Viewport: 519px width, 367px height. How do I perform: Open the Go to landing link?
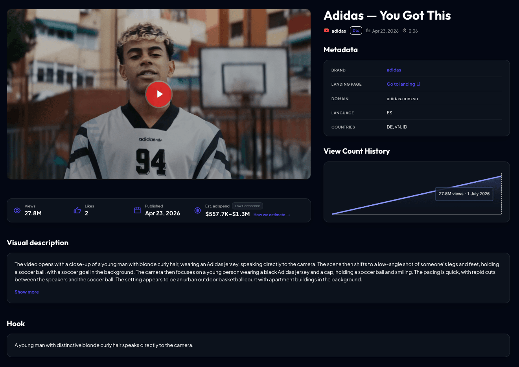401,84
